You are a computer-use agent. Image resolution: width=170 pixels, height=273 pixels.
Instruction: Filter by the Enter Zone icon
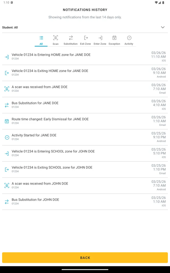click(100, 38)
